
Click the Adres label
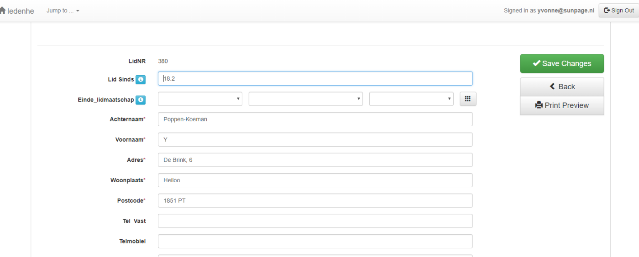[x=136, y=160]
